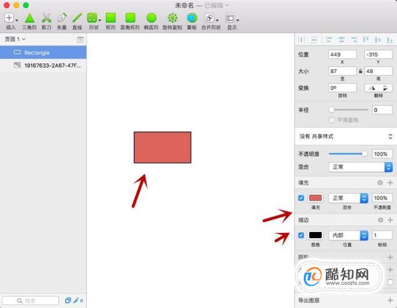397x308 pixels.
Task: Select the 直线 line tool
Action: (x=77, y=18)
